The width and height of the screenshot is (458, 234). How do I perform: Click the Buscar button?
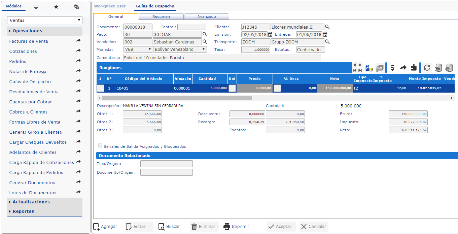[x=169, y=227]
